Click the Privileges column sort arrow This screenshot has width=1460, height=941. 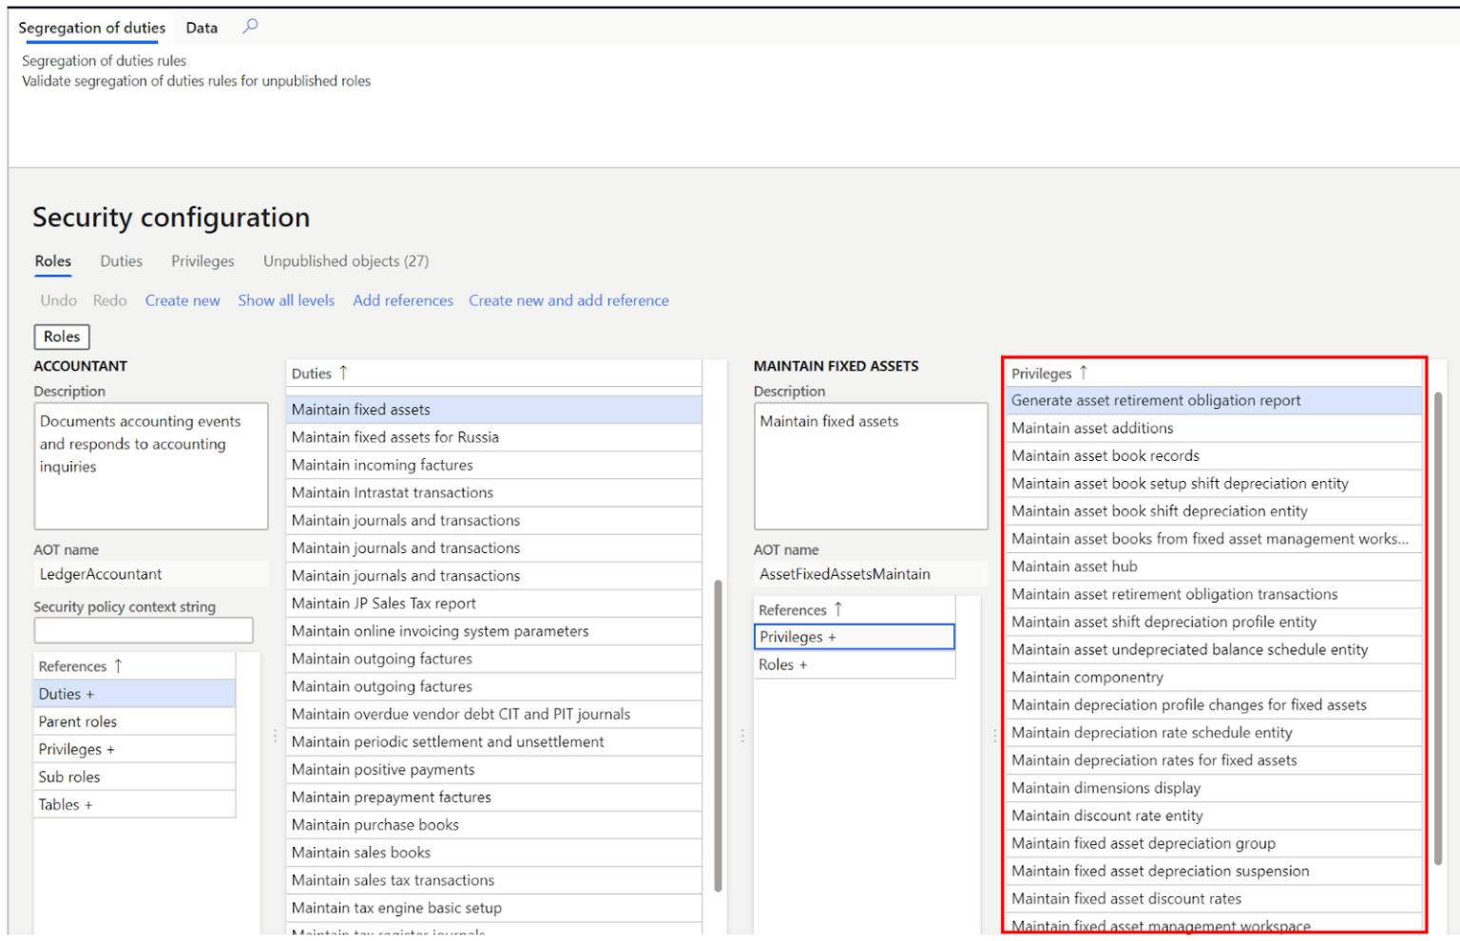1083,373
